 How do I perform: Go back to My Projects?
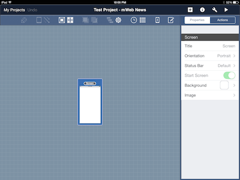pos(14,10)
